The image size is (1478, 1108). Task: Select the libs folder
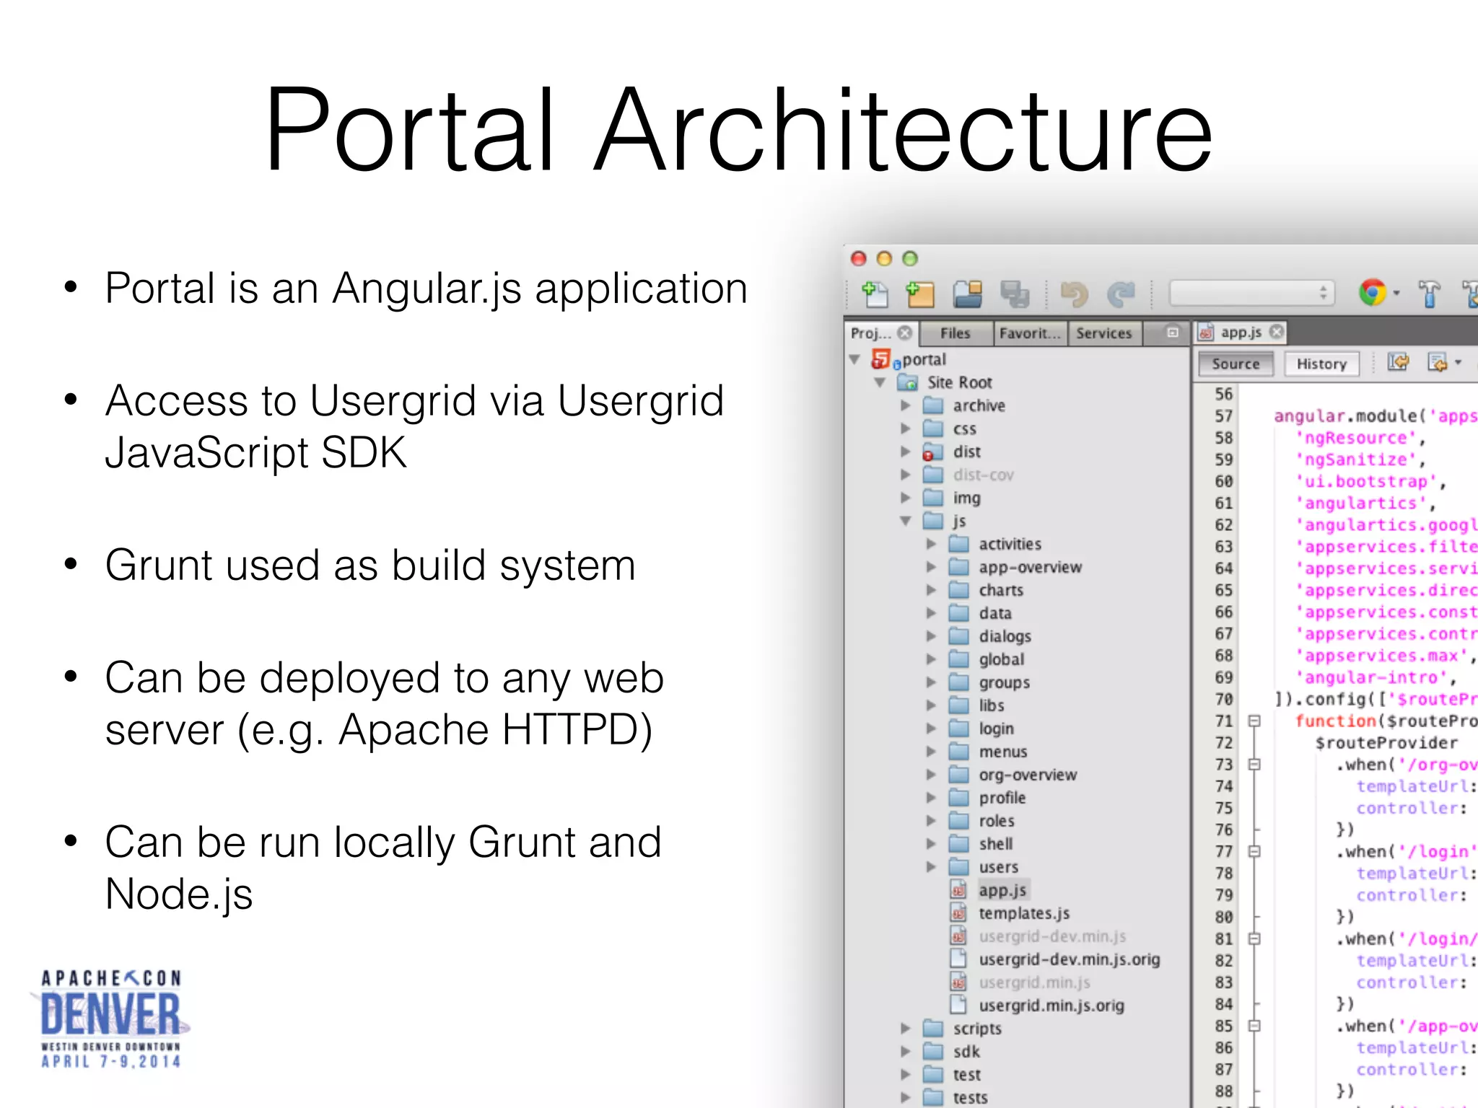point(991,705)
